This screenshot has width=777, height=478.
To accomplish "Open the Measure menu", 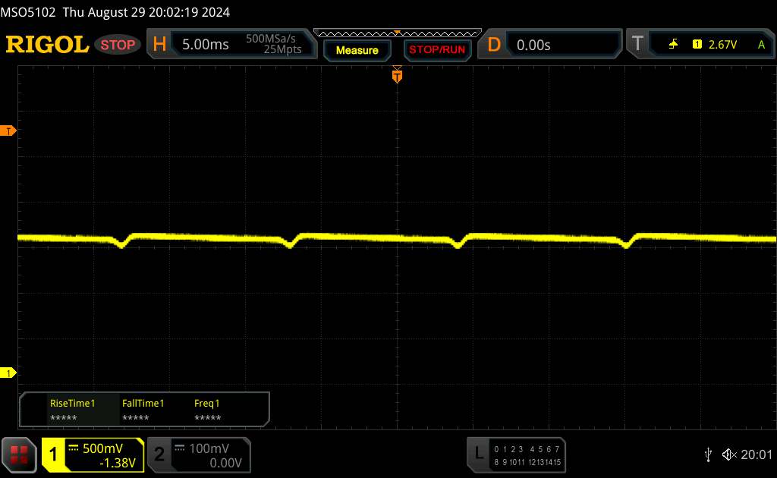I will coord(357,50).
